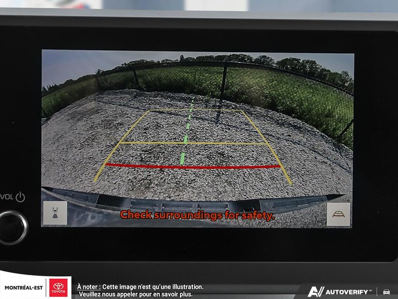Image resolution: width=398 pixels, height=299 pixels.
Task: Click the Toyota logo
Action: pos(58,288)
